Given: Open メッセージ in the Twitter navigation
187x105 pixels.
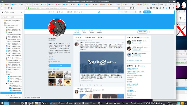Looking at the screenshot, I should pos(78,12).
